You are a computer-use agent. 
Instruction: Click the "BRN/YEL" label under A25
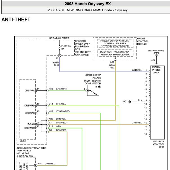click(112, 67)
